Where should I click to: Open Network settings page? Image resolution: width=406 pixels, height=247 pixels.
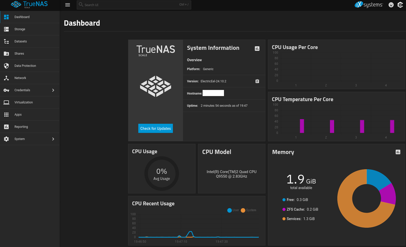30,78
